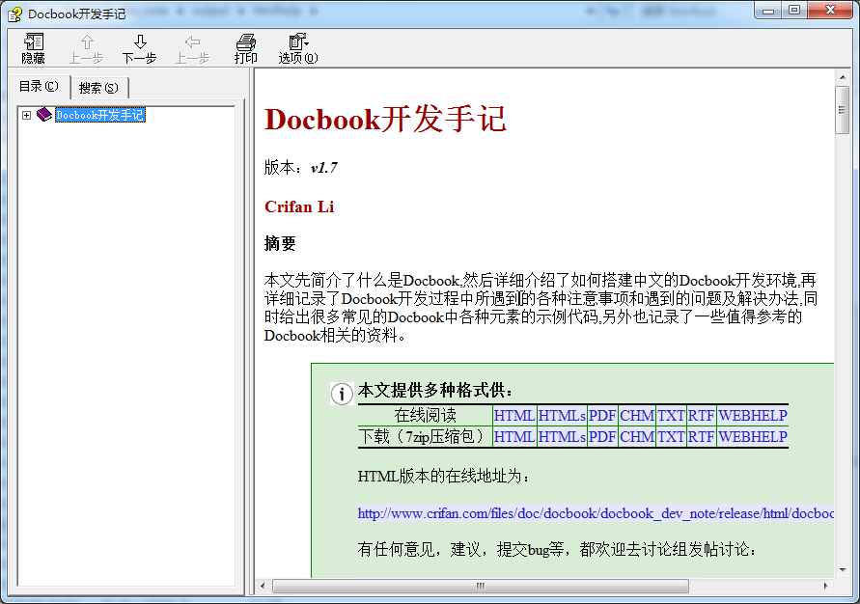This screenshot has width=860, height=604.
Task: Select the Docbook开发手记 tree item
Action: tap(100, 115)
